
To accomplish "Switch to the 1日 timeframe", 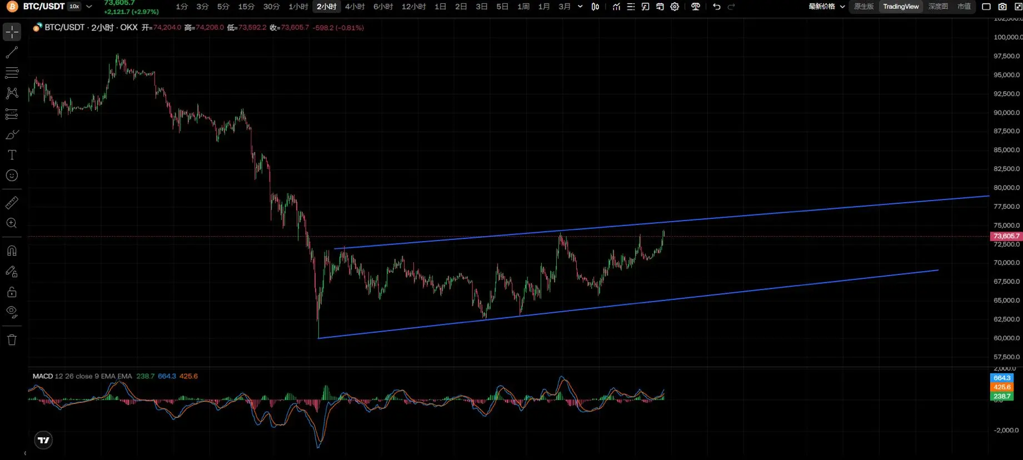I will 440,7.
